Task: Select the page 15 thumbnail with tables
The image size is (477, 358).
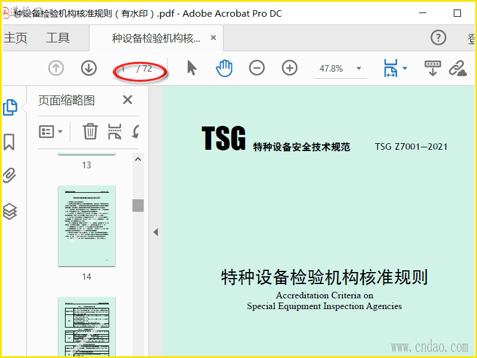Action: 86,326
